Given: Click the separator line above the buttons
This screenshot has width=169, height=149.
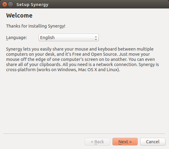Looking at the screenshot, I should tap(84, 134).
